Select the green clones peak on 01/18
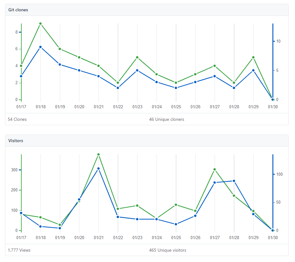Screen dimensions: 295x262 point(40,23)
